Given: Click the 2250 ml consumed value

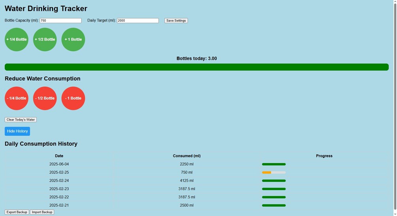Looking at the screenshot, I should [186, 164].
